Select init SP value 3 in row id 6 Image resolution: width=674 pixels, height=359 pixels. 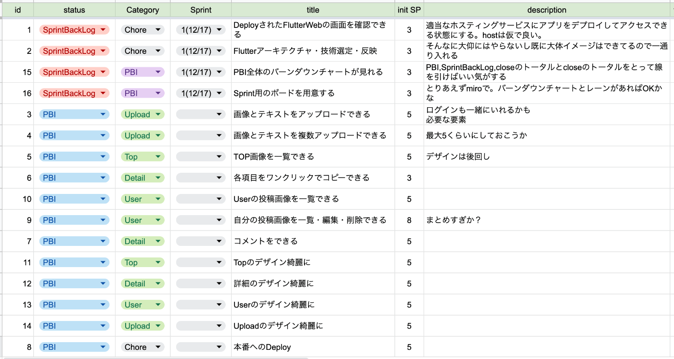click(409, 178)
